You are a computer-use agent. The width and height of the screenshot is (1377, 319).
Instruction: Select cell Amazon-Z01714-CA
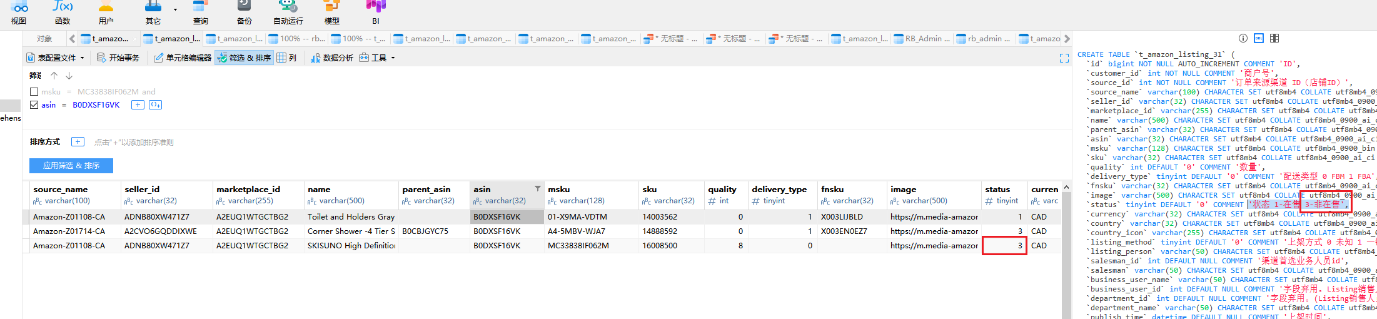tap(75, 231)
